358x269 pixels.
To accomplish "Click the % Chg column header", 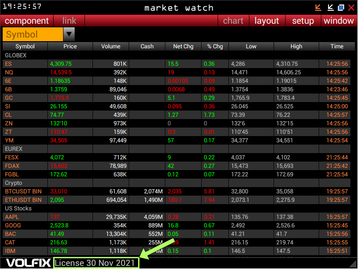I will click(215, 47).
